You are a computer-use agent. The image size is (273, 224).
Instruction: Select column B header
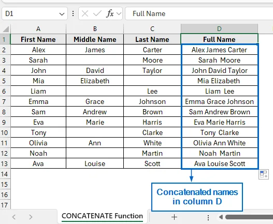(x=95, y=29)
